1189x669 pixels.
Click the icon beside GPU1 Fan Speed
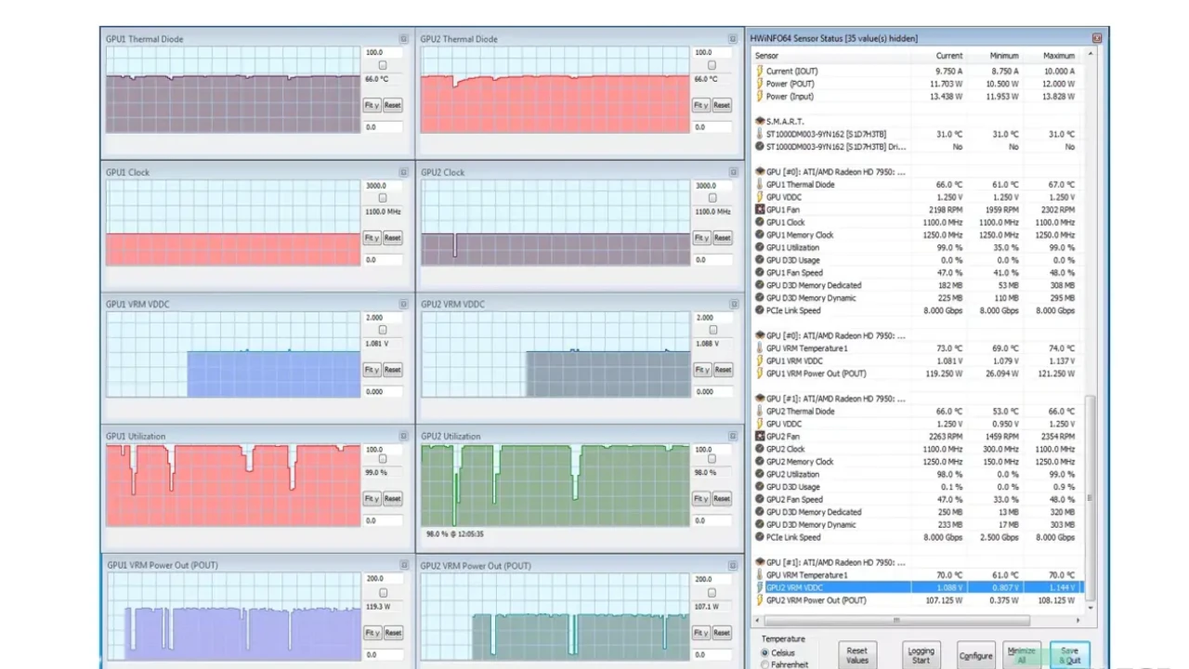point(760,273)
